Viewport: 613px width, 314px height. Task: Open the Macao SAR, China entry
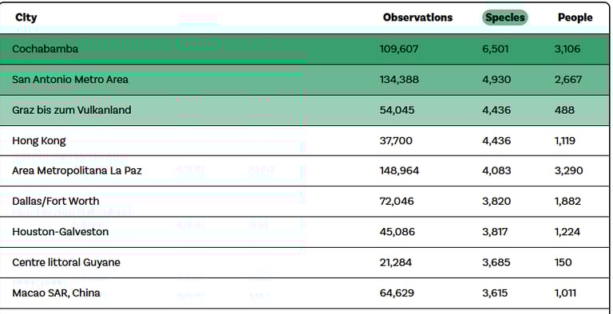tap(305, 293)
